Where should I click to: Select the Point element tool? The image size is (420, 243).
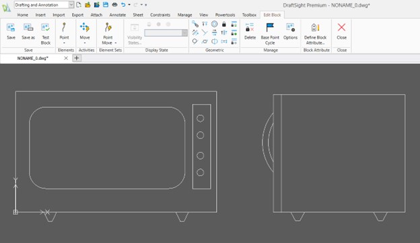pos(64,28)
